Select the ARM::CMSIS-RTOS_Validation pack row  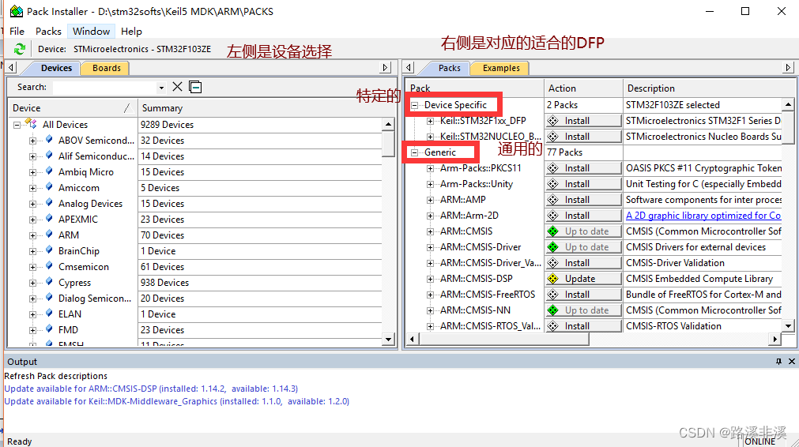coord(490,326)
